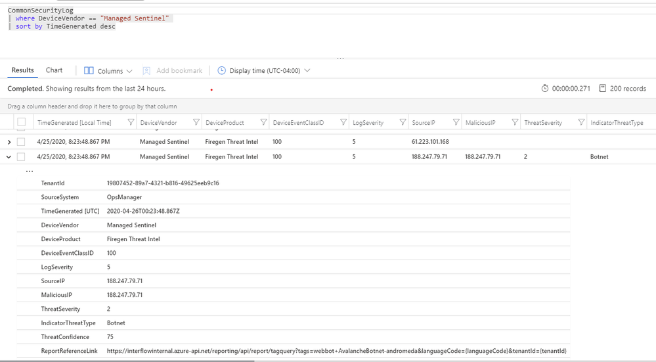656x362 pixels.
Task: Open filter for TimeGenerated column
Action: pyautogui.click(x=131, y=122)
